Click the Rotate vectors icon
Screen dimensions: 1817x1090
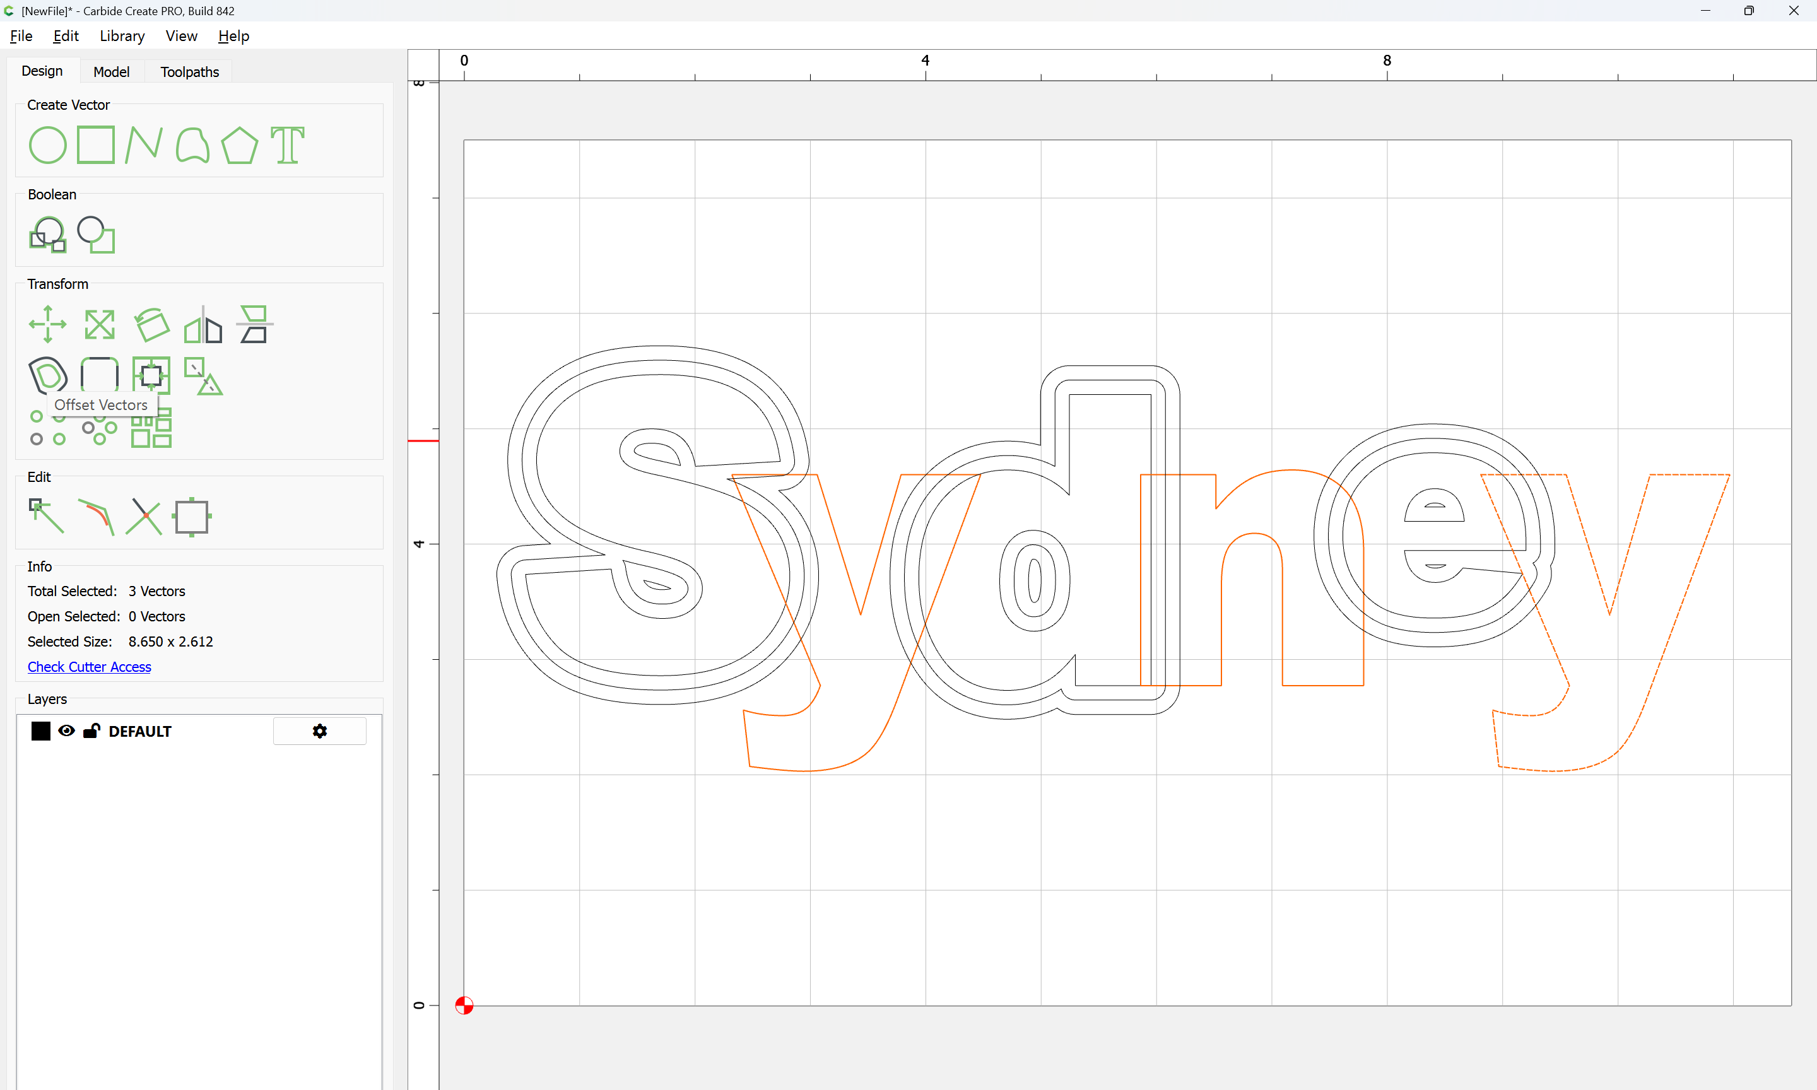(152, 324)
